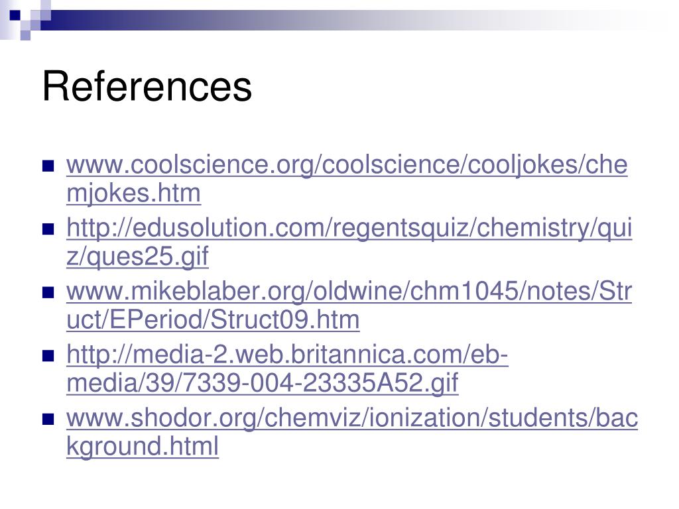Image resolution: width=679 pixels, height=509 pixels.
Task: Open the coolscience.org chemjokes link
Action: click(347, 165)
